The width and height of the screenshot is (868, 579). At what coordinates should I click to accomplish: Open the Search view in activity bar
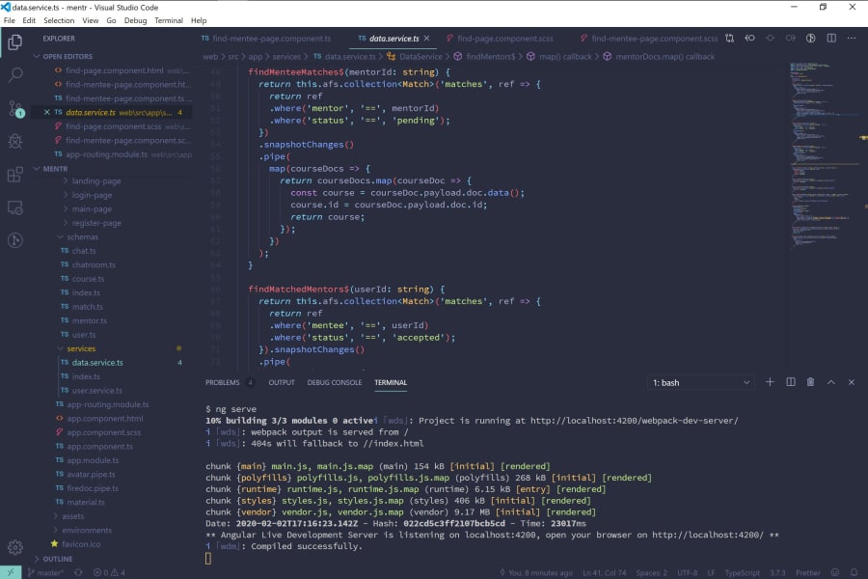[14, 75]
